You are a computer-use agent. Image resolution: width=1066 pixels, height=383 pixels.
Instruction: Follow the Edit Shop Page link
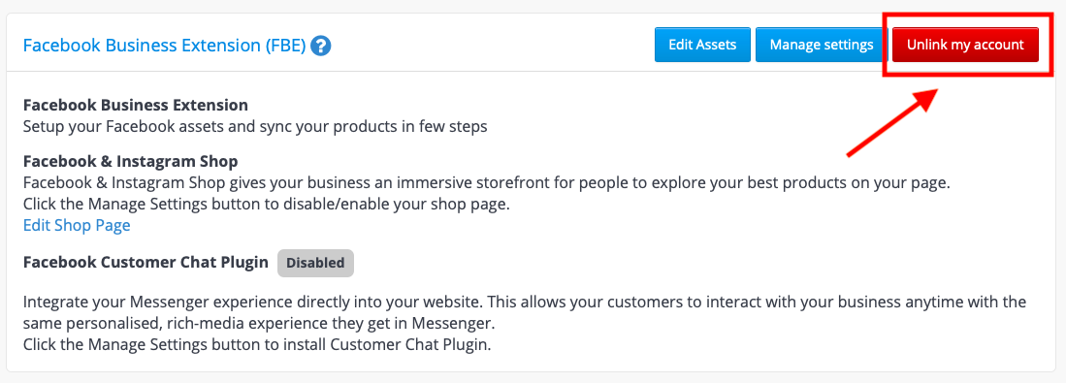pyautogui.click(x=77, y=226)
